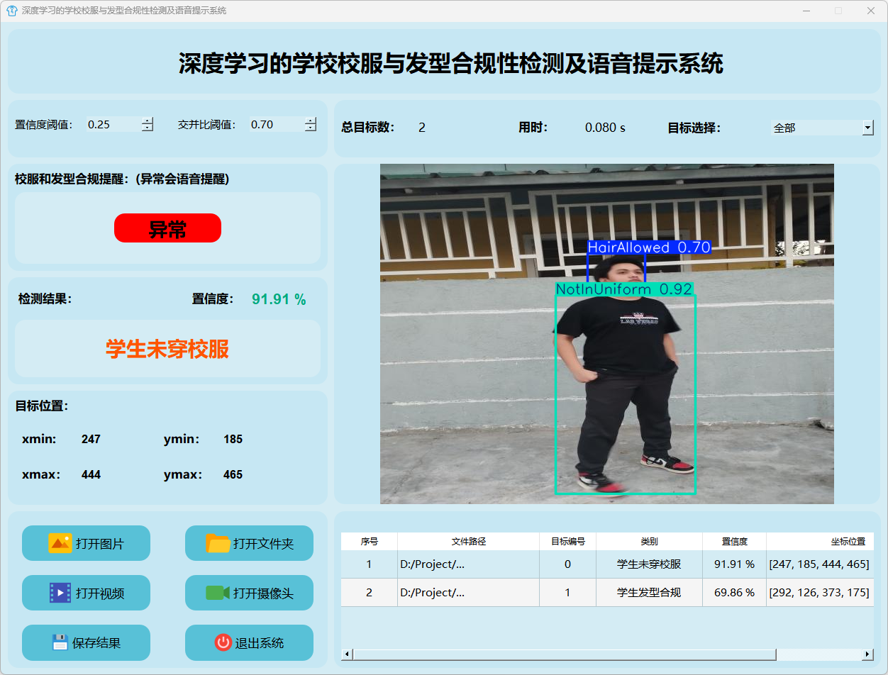This screenshot has width=888, height=675.
Task: Choose a folder via 打开文件夹
Action: (x=249, y=543)
